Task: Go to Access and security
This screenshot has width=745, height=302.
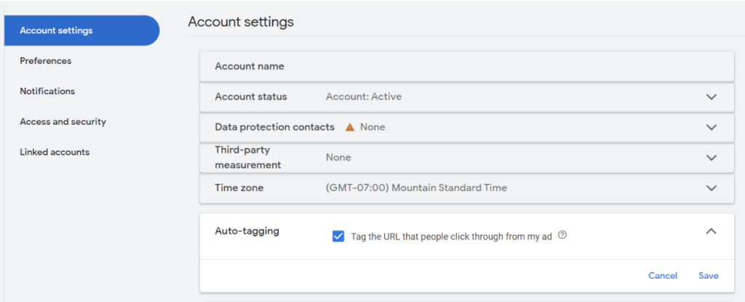Action: click(63, 121)
